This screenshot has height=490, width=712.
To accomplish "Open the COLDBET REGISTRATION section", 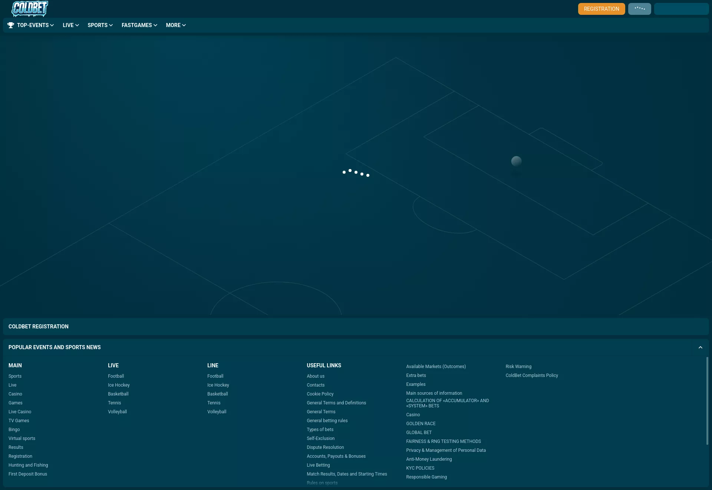I will (x=356, y=327).
